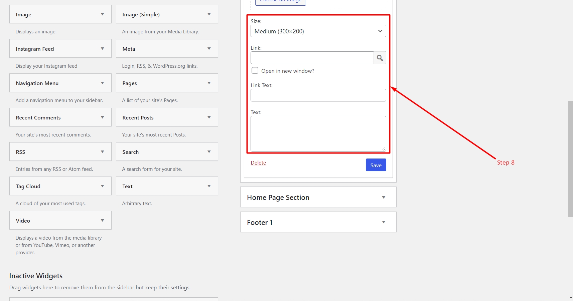This screenshot has width=573, height=301.
Task: Expand the Pages widget arrow
Action: [209, 83]
